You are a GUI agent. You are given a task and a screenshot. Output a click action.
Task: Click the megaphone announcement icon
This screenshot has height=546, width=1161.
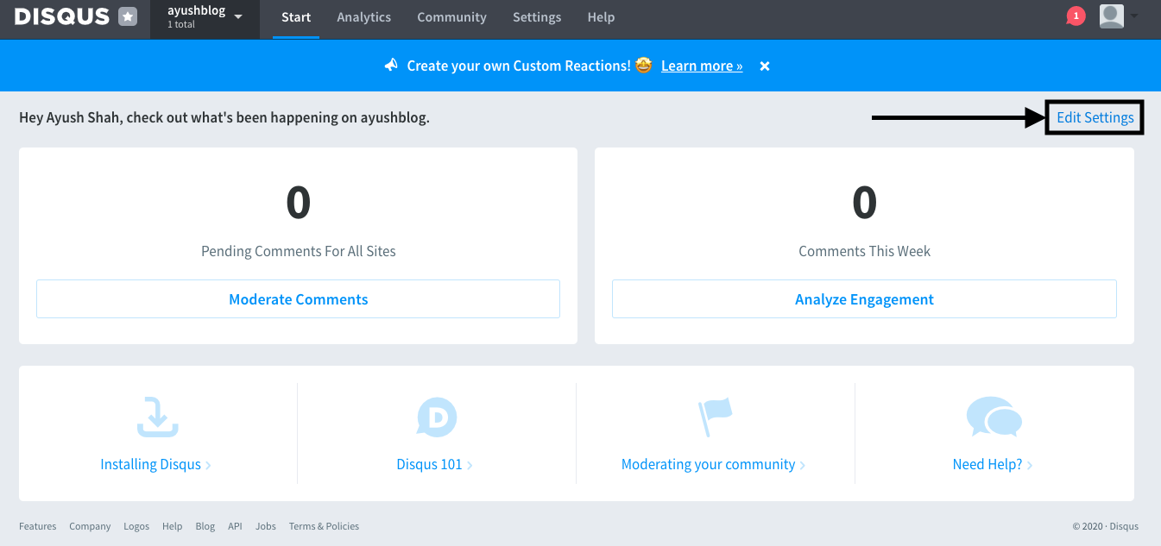point(391,66)
